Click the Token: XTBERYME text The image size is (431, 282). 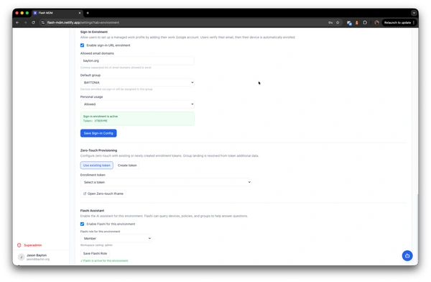click(96, 121)
